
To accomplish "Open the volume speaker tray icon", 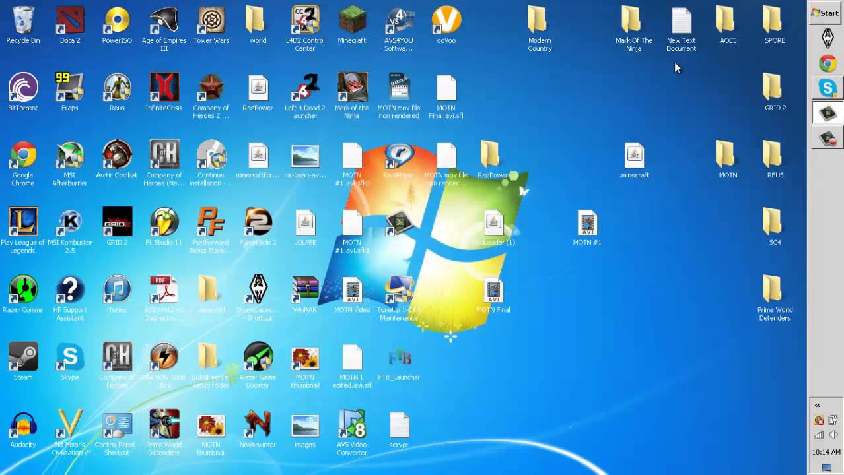I will [x=833, y=435].
